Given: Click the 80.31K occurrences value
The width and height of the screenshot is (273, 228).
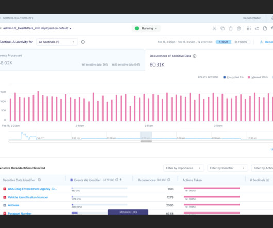Looking at the screenshot, I should pyautogui.click(x=157, y=64).
